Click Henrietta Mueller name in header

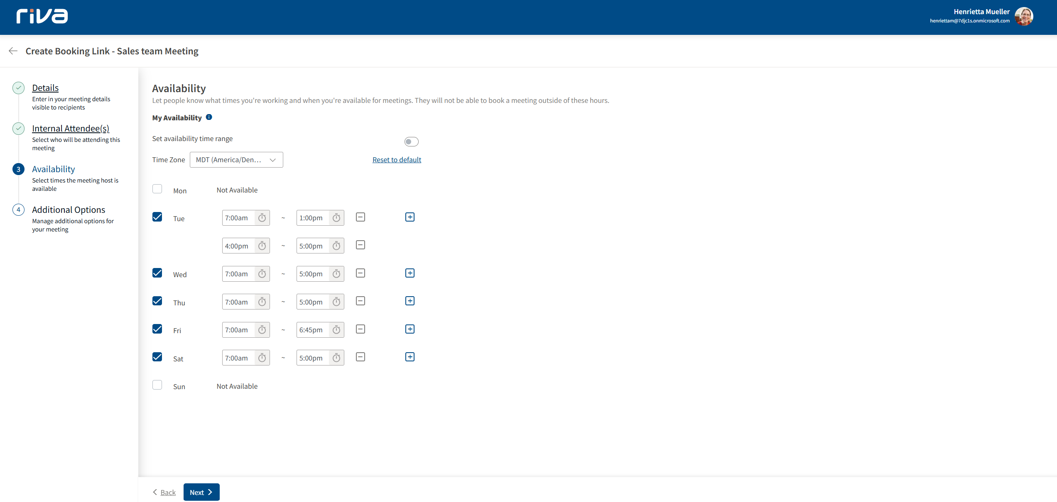pos(981,12)
